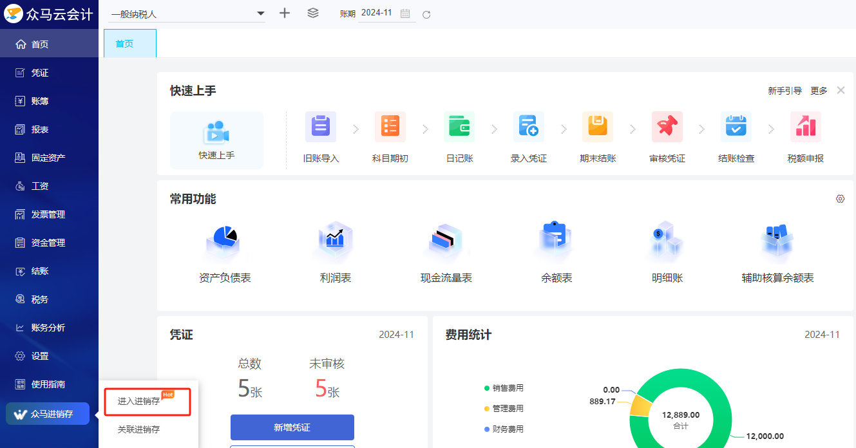Select 首页 in the sidebar

[49, 44]
